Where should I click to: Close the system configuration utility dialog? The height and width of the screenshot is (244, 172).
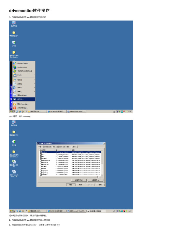point(104,143)
